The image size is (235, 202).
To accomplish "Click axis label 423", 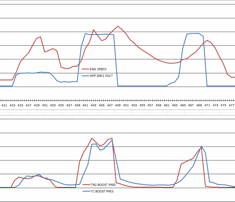I will pos(12,105).
